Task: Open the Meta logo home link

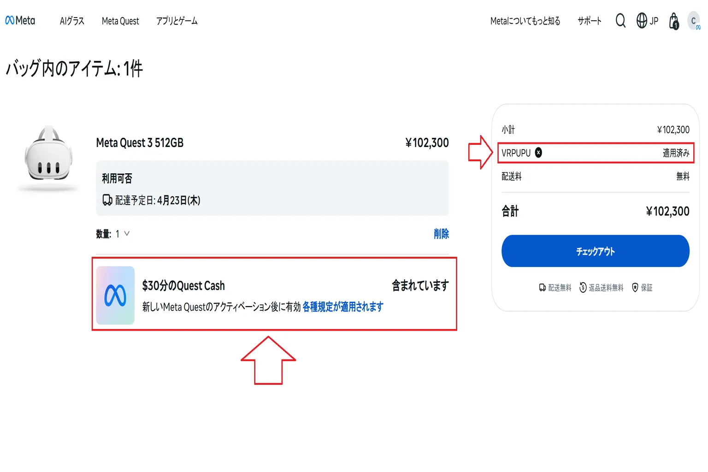Action: coord(20,21)
